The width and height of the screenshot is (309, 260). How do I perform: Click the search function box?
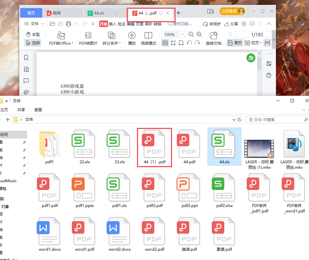tap(180, 24)
